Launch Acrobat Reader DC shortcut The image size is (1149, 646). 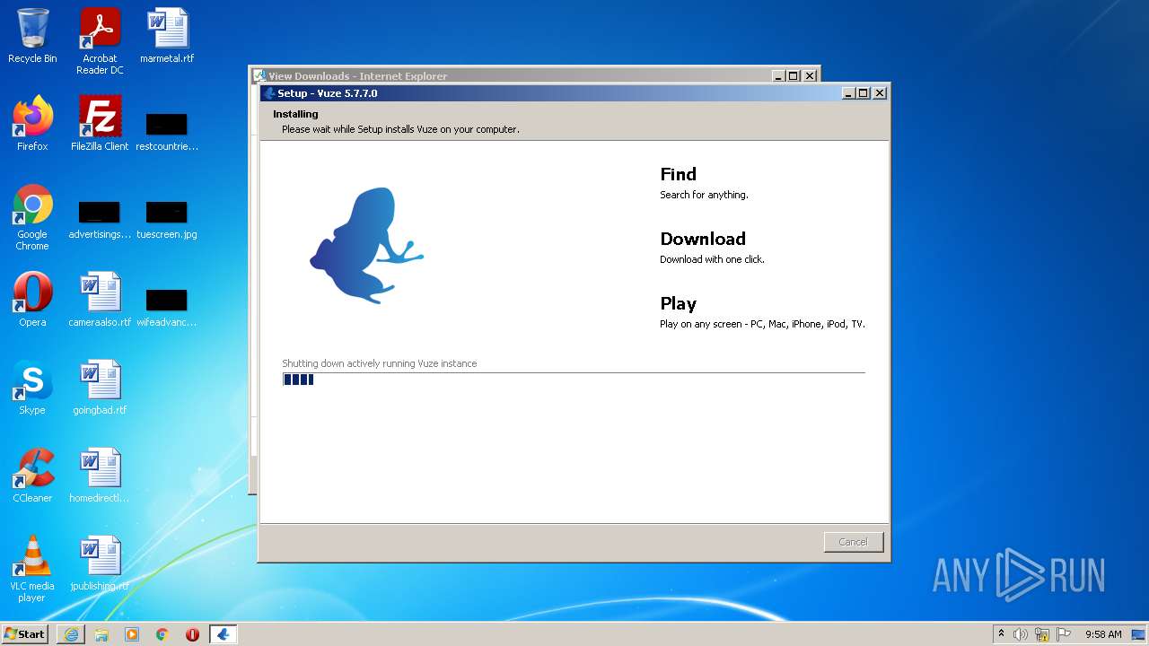pos(100,41)
